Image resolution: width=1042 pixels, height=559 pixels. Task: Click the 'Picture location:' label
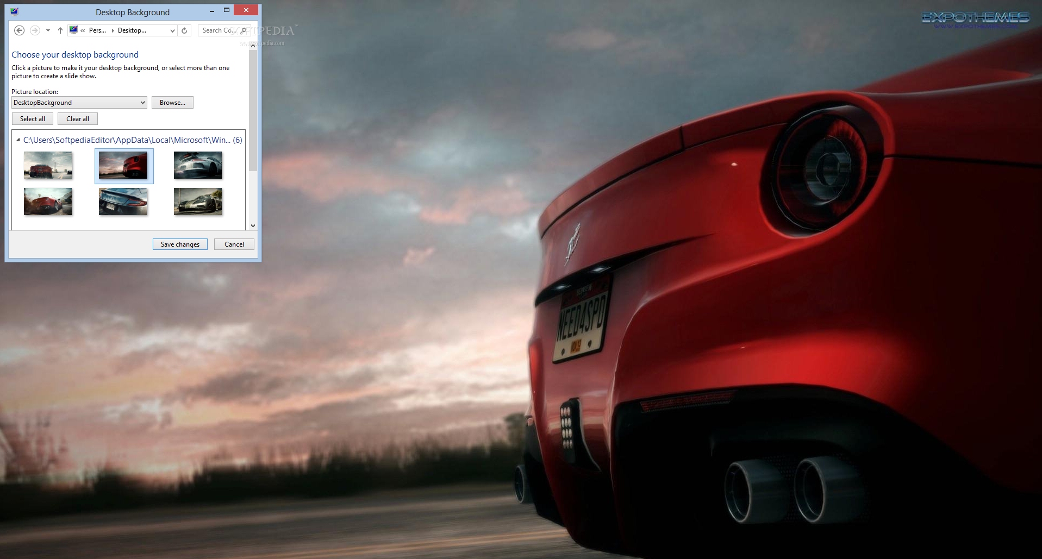pyautogui.click(x=35, y=92)
